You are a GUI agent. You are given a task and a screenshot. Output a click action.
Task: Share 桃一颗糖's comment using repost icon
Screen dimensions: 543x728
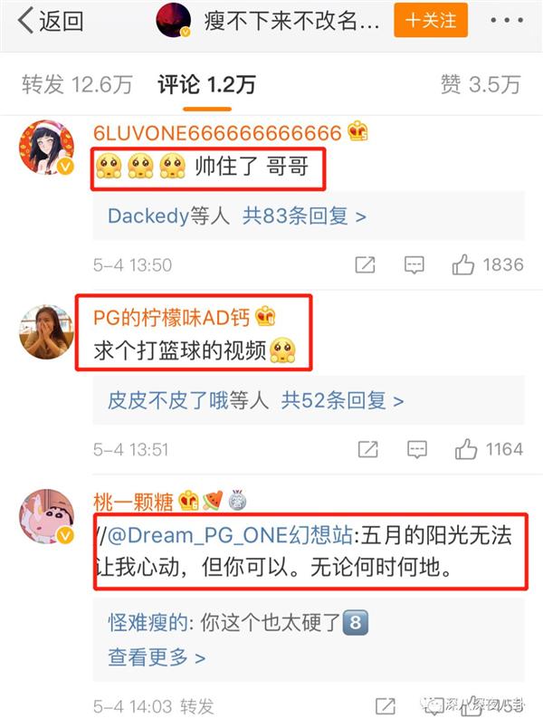(386, 706)
